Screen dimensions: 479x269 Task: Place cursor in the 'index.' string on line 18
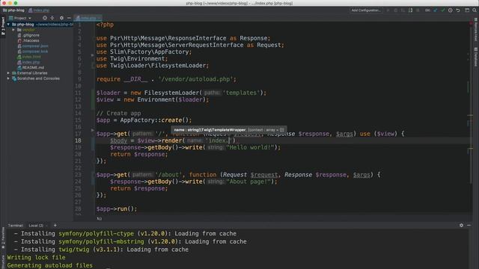point(218,140)
